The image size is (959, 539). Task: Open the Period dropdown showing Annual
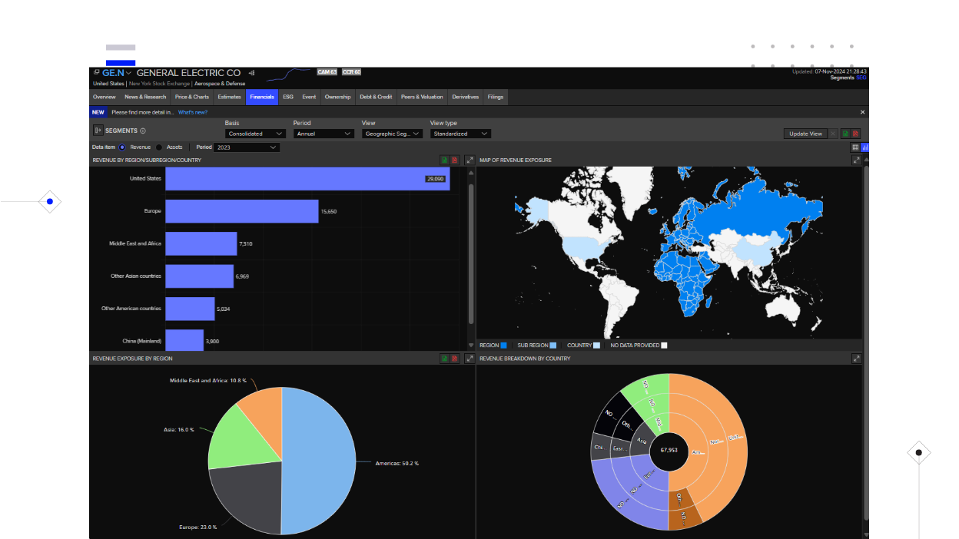click(324, 133)
